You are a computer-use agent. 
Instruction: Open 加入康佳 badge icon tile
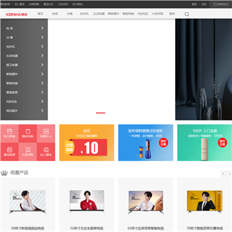(46, 151)
